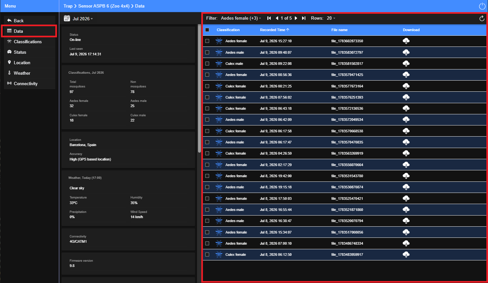
Task: Click Sensor ASPB 6 (Zoo 4x4) breadcrumb
Action: pyautogui.click(x=104, y=6)
